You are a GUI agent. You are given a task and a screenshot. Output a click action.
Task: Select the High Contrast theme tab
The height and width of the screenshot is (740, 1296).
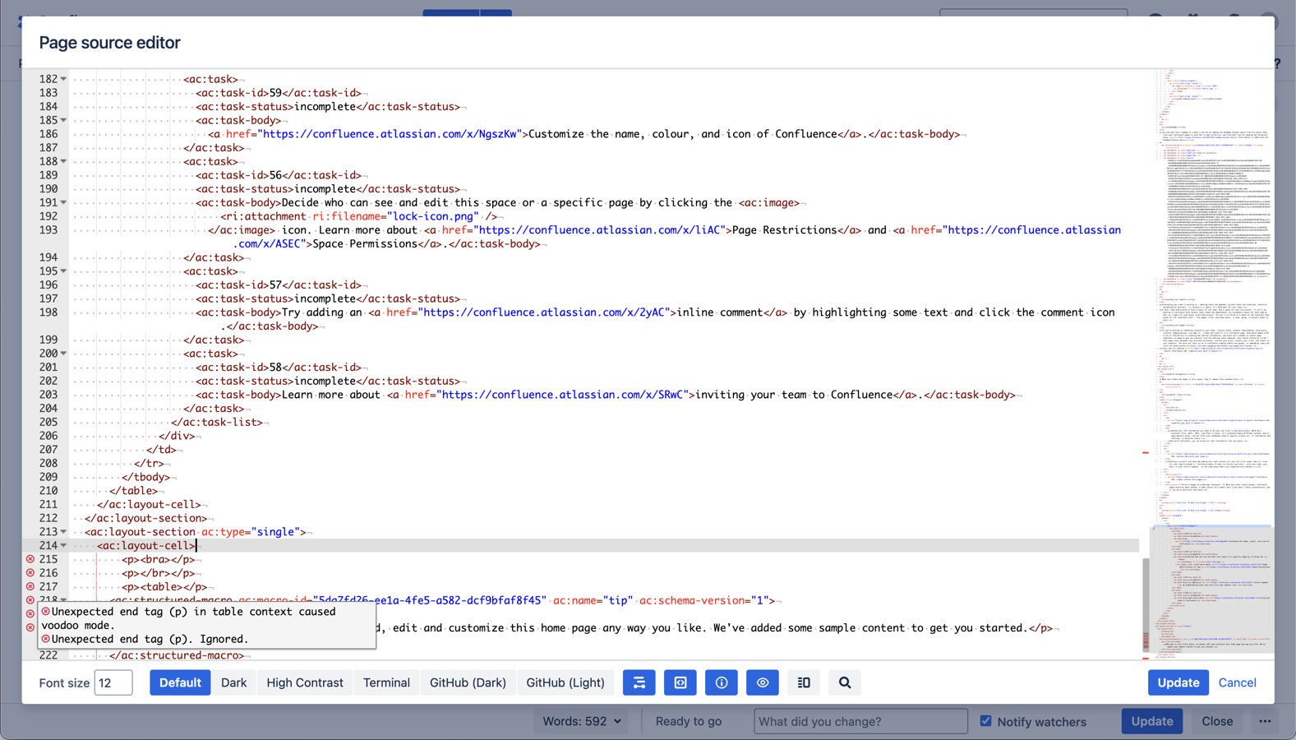tap(304, 682)
